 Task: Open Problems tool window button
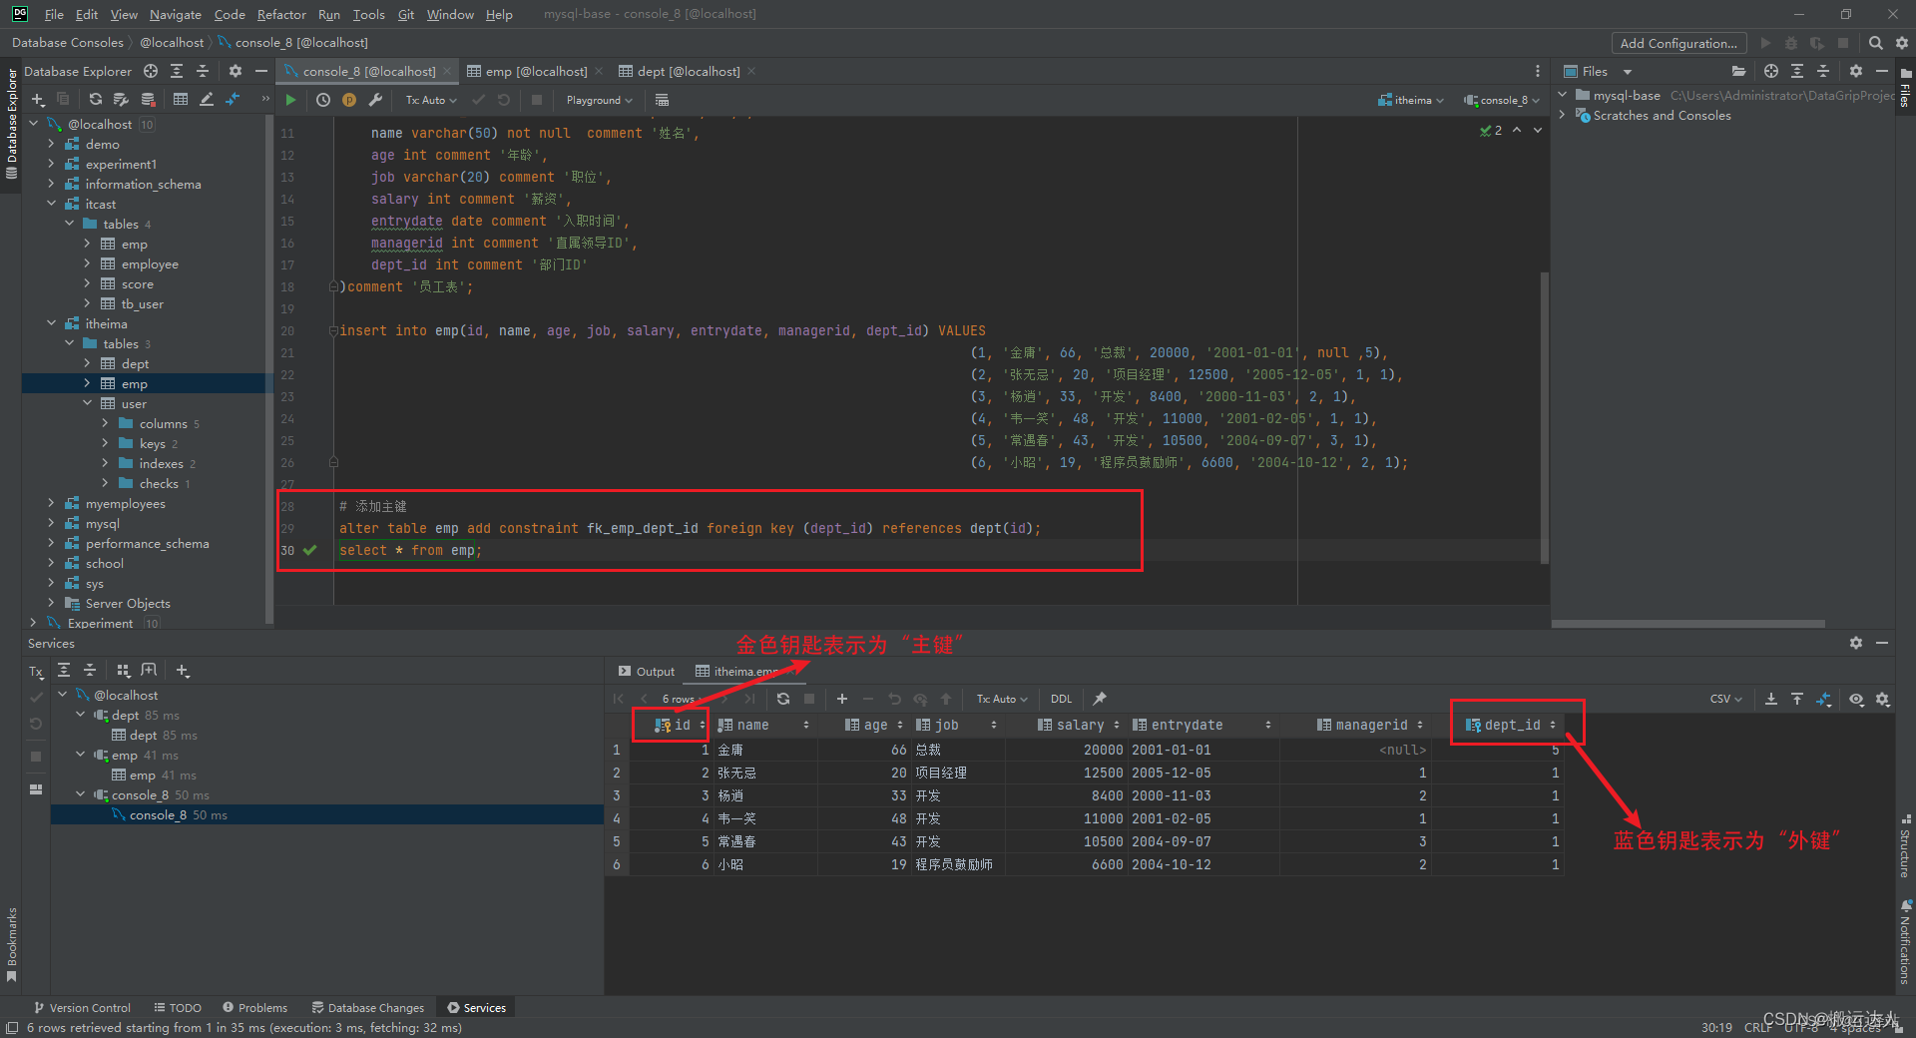click(254, 1008)
